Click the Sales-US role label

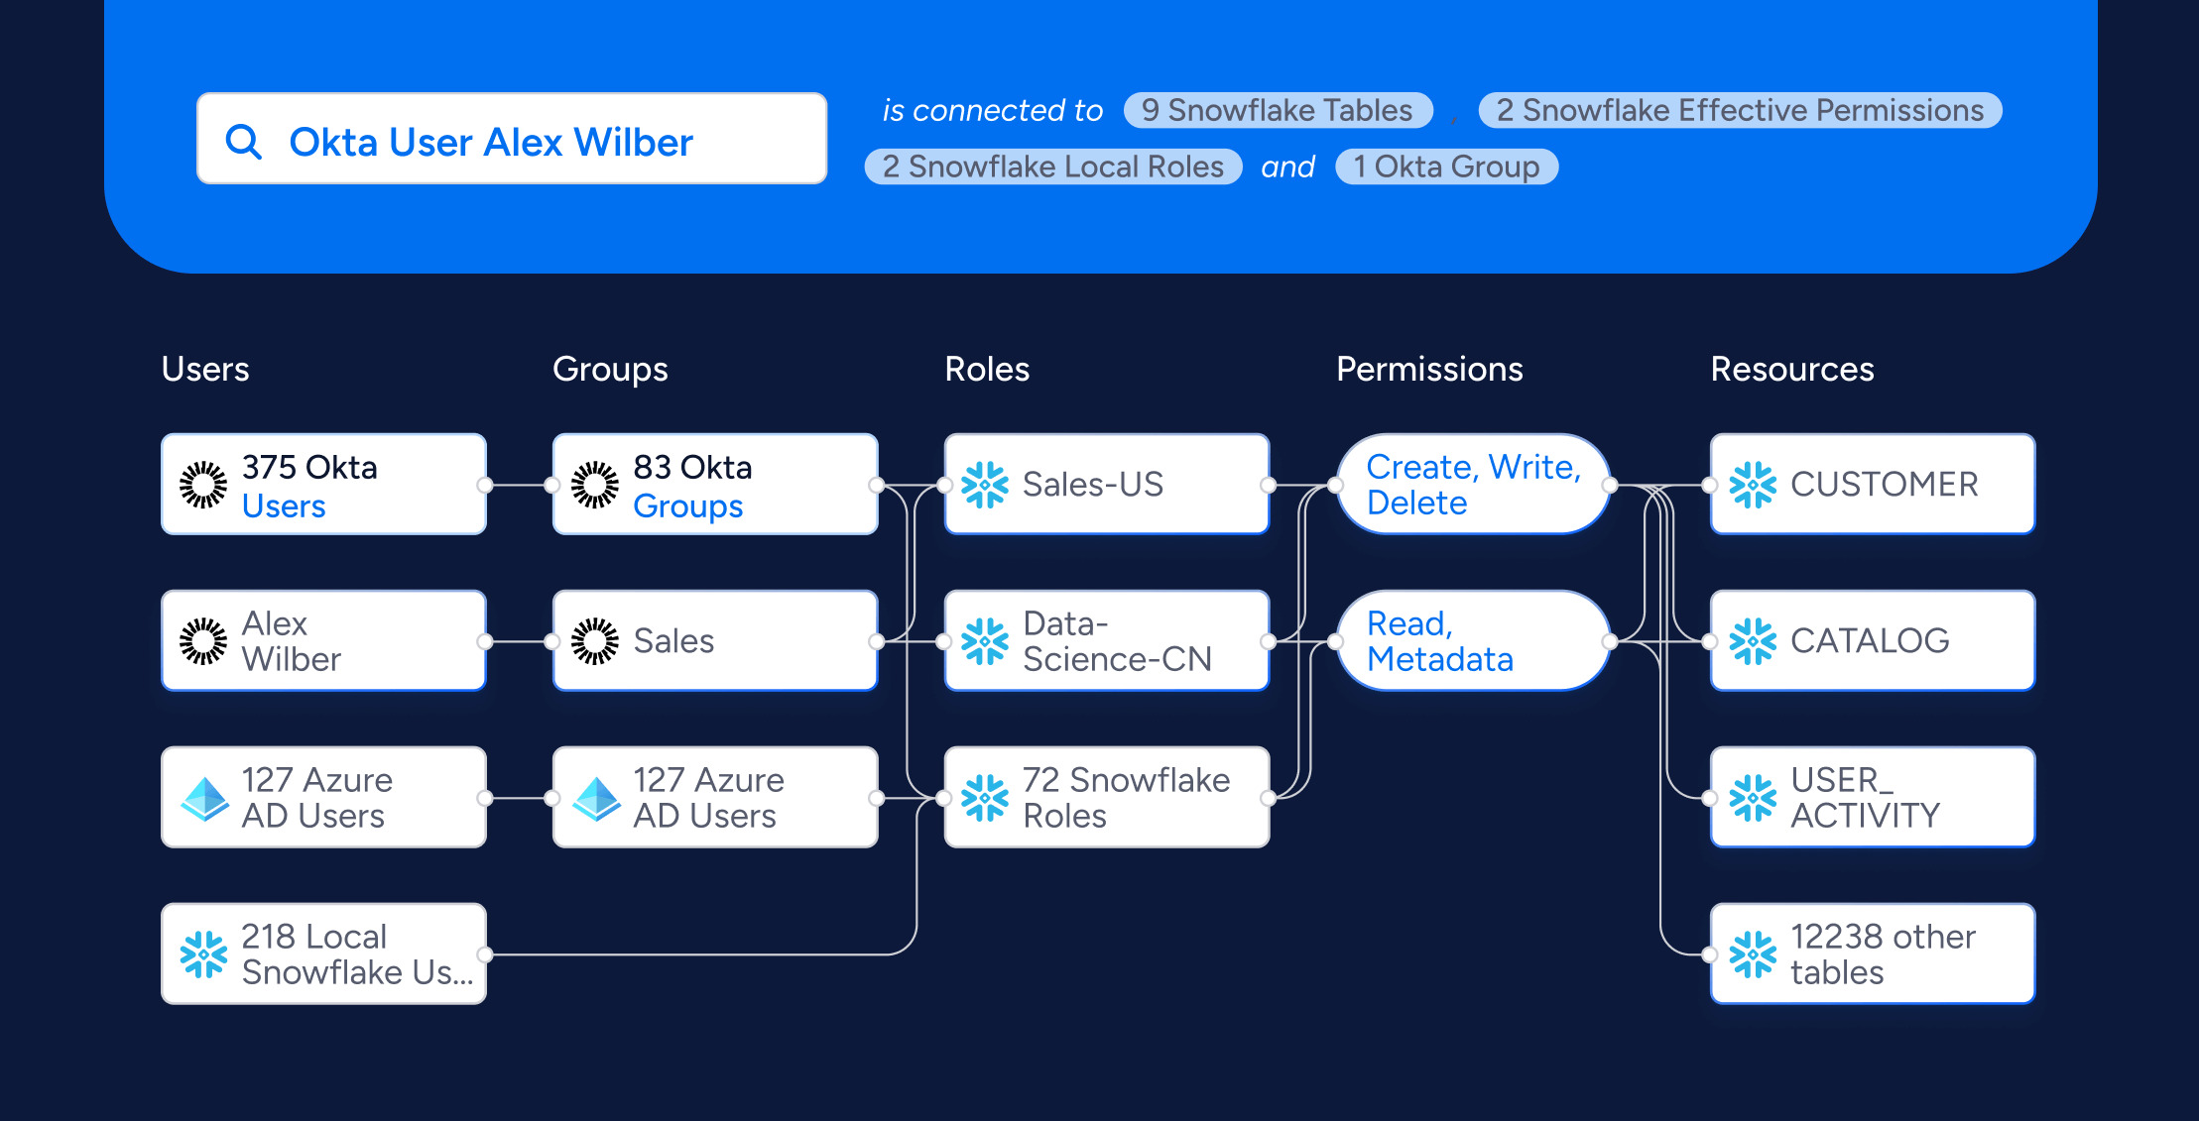[1093, 485]
